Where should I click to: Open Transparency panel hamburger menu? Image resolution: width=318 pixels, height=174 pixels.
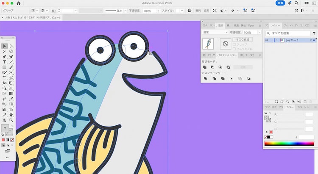point(260,25)
